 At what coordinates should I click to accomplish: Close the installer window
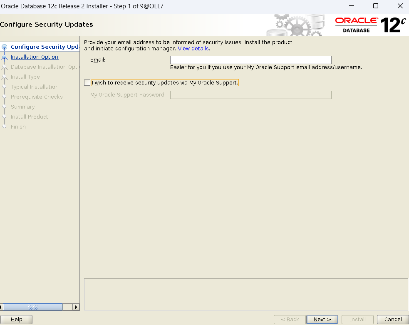[400, 6]
